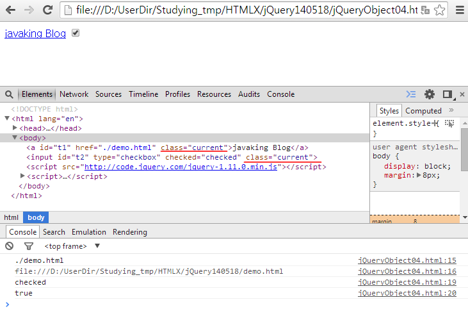This screenshot has width=468, height=327.
Task: Click the page file icon in address bar
Action: coord(69,10)
